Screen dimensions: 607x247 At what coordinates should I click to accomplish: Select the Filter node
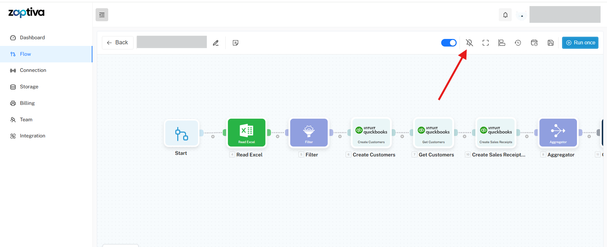(x=309, y=133)
